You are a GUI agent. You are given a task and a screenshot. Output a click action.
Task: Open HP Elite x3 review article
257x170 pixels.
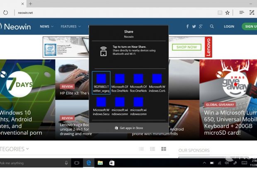click(x=72, y=80)
